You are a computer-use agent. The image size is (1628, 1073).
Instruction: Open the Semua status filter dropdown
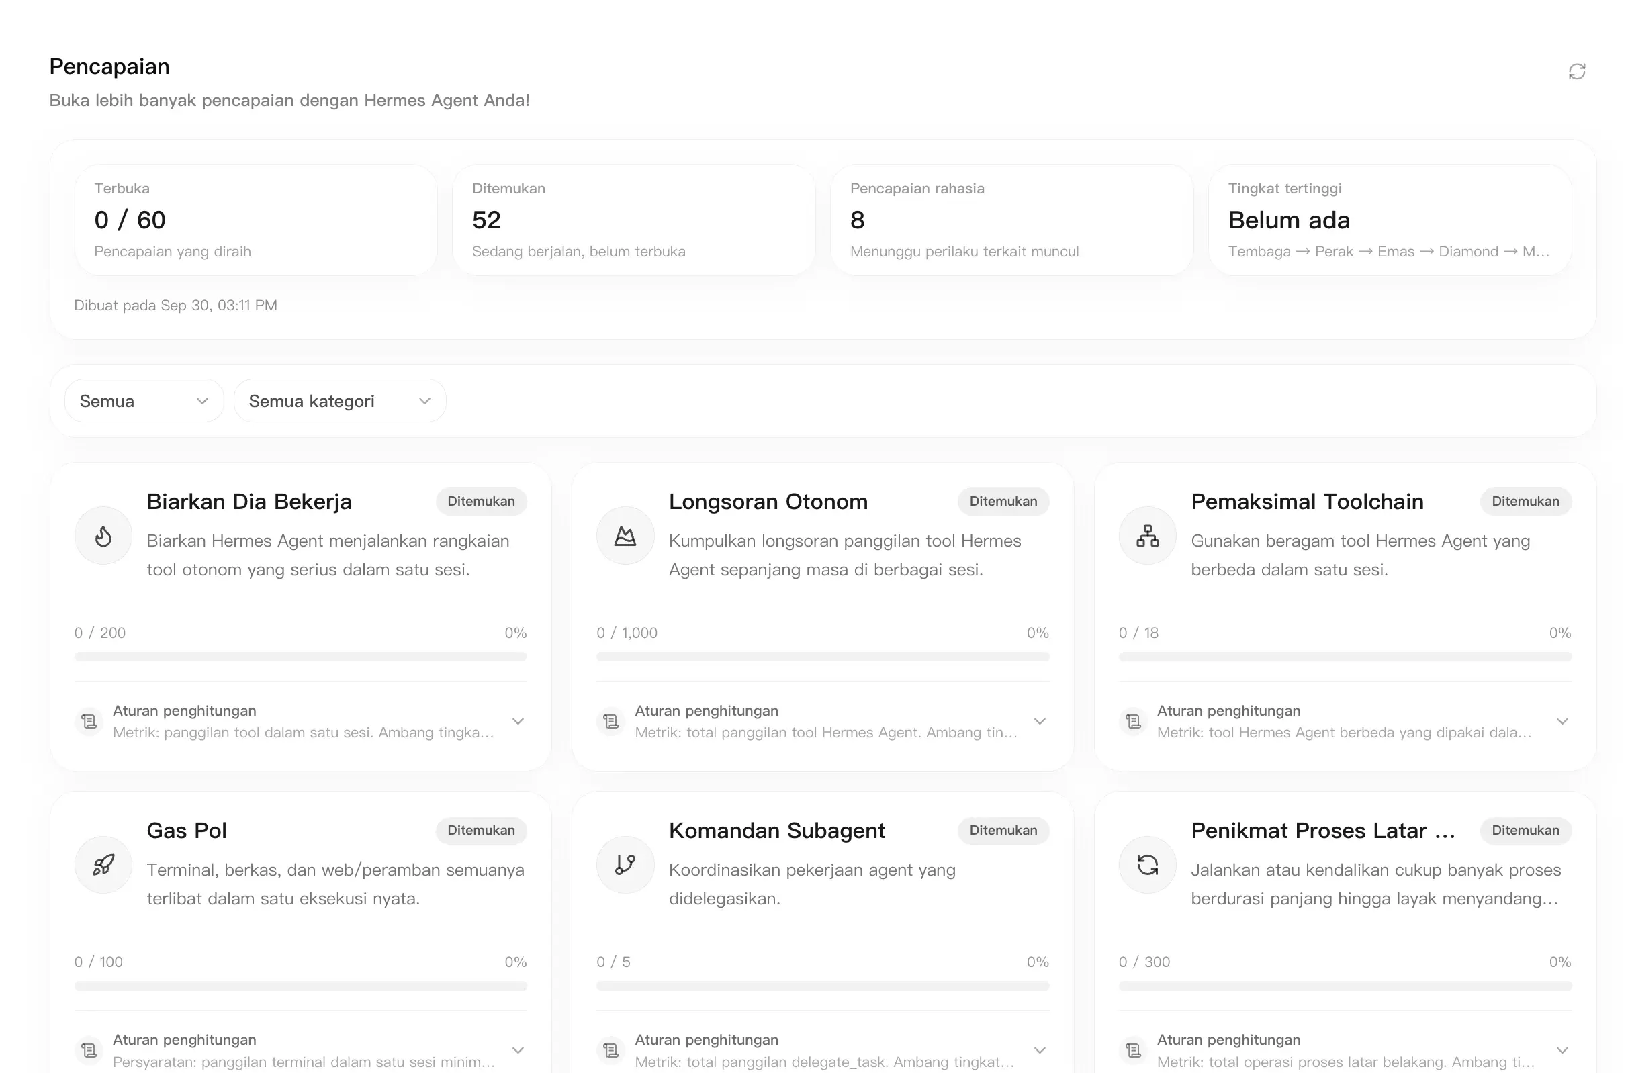coord(144,401)
